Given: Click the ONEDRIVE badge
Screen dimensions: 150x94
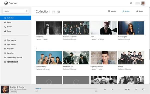Looking at the screenshot, I should click(13, 92).
